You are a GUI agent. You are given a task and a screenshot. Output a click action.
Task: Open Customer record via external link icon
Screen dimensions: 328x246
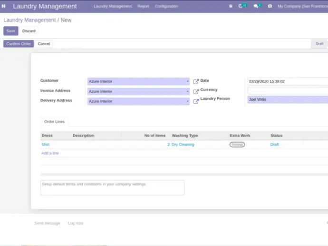tap(196, 81)
